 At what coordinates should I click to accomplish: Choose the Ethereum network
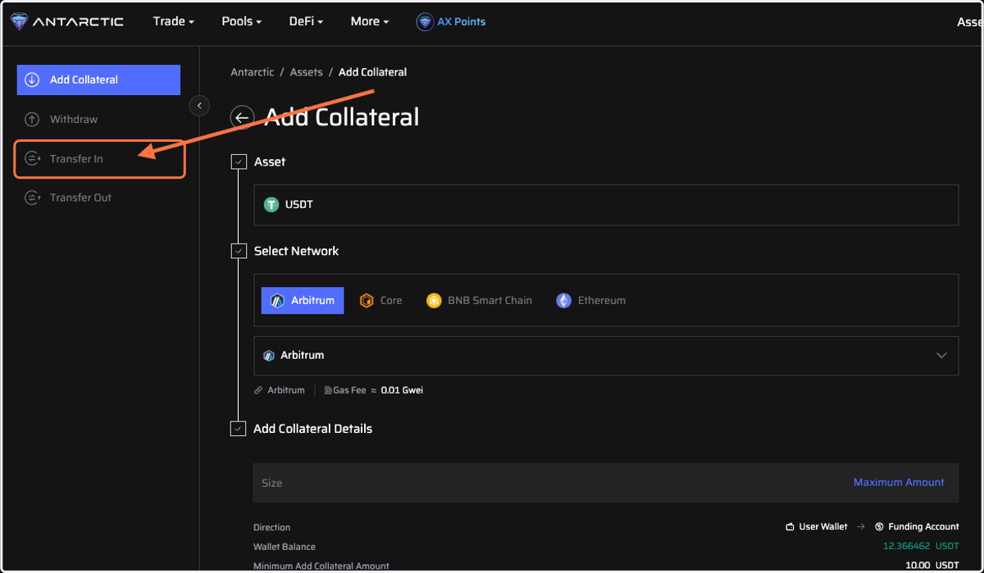coord(590,301)
